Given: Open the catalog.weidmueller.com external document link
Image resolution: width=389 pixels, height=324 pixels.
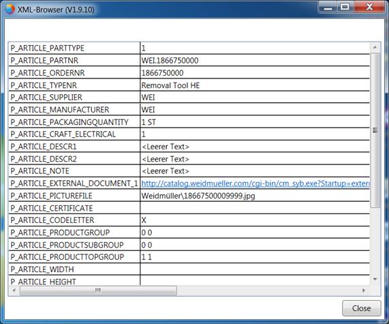Looking at the screenshot, I should coord(255,183).
